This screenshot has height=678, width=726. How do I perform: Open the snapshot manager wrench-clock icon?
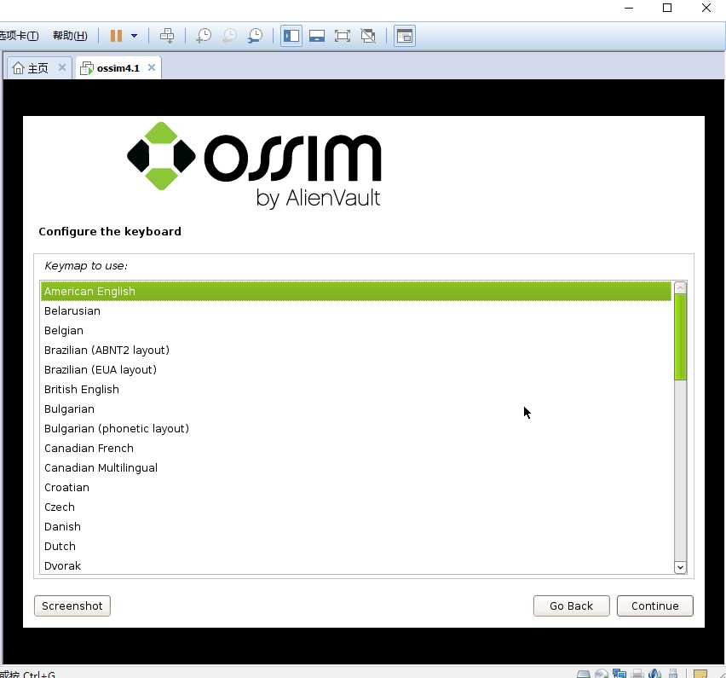coord(255,36)
